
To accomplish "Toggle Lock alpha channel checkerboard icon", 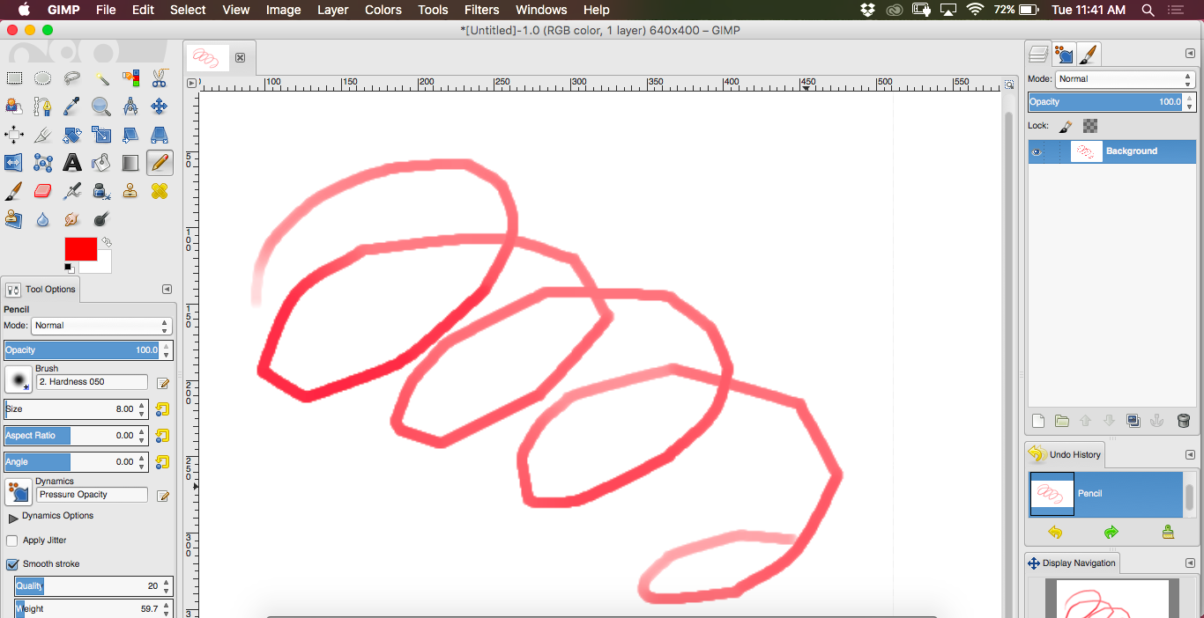I will click(x=1090, y=126).
